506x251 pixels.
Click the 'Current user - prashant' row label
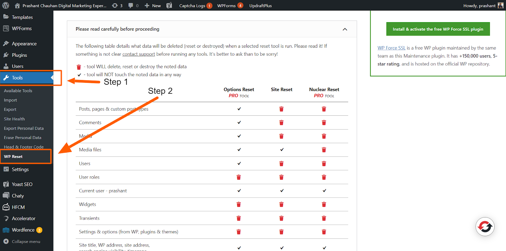click(103, 191)
